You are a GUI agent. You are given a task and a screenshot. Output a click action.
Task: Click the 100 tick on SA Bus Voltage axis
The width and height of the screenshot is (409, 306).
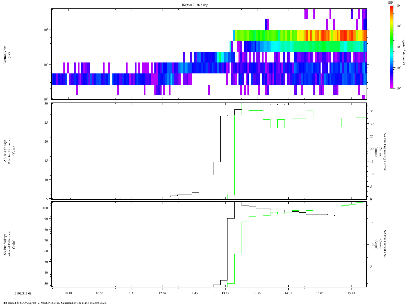coord(45,208)
